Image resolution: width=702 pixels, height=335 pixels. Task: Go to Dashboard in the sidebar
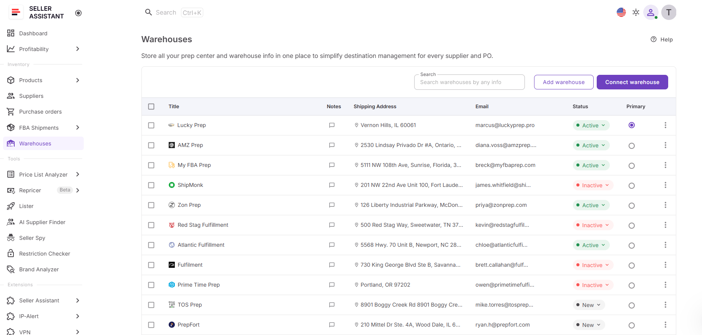(43, 33)
